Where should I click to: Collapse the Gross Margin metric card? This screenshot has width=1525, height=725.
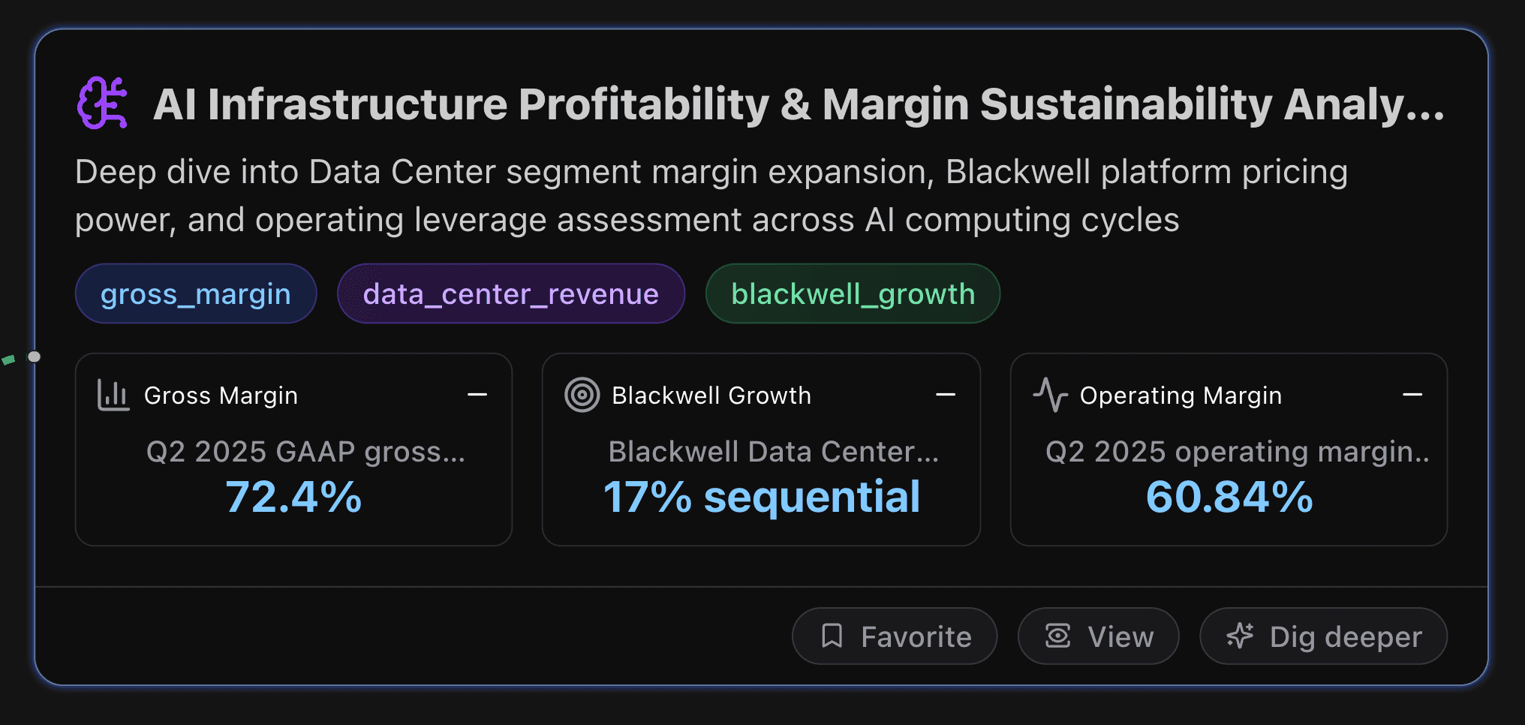pyautogui.click(x=479, y=394)
